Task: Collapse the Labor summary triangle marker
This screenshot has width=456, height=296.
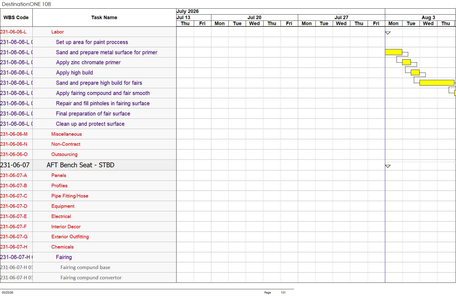Action: (388, 33)
